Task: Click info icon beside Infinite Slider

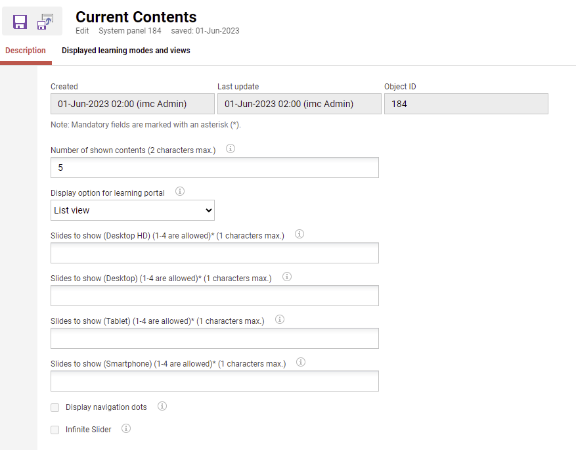Action: [126, 428]
